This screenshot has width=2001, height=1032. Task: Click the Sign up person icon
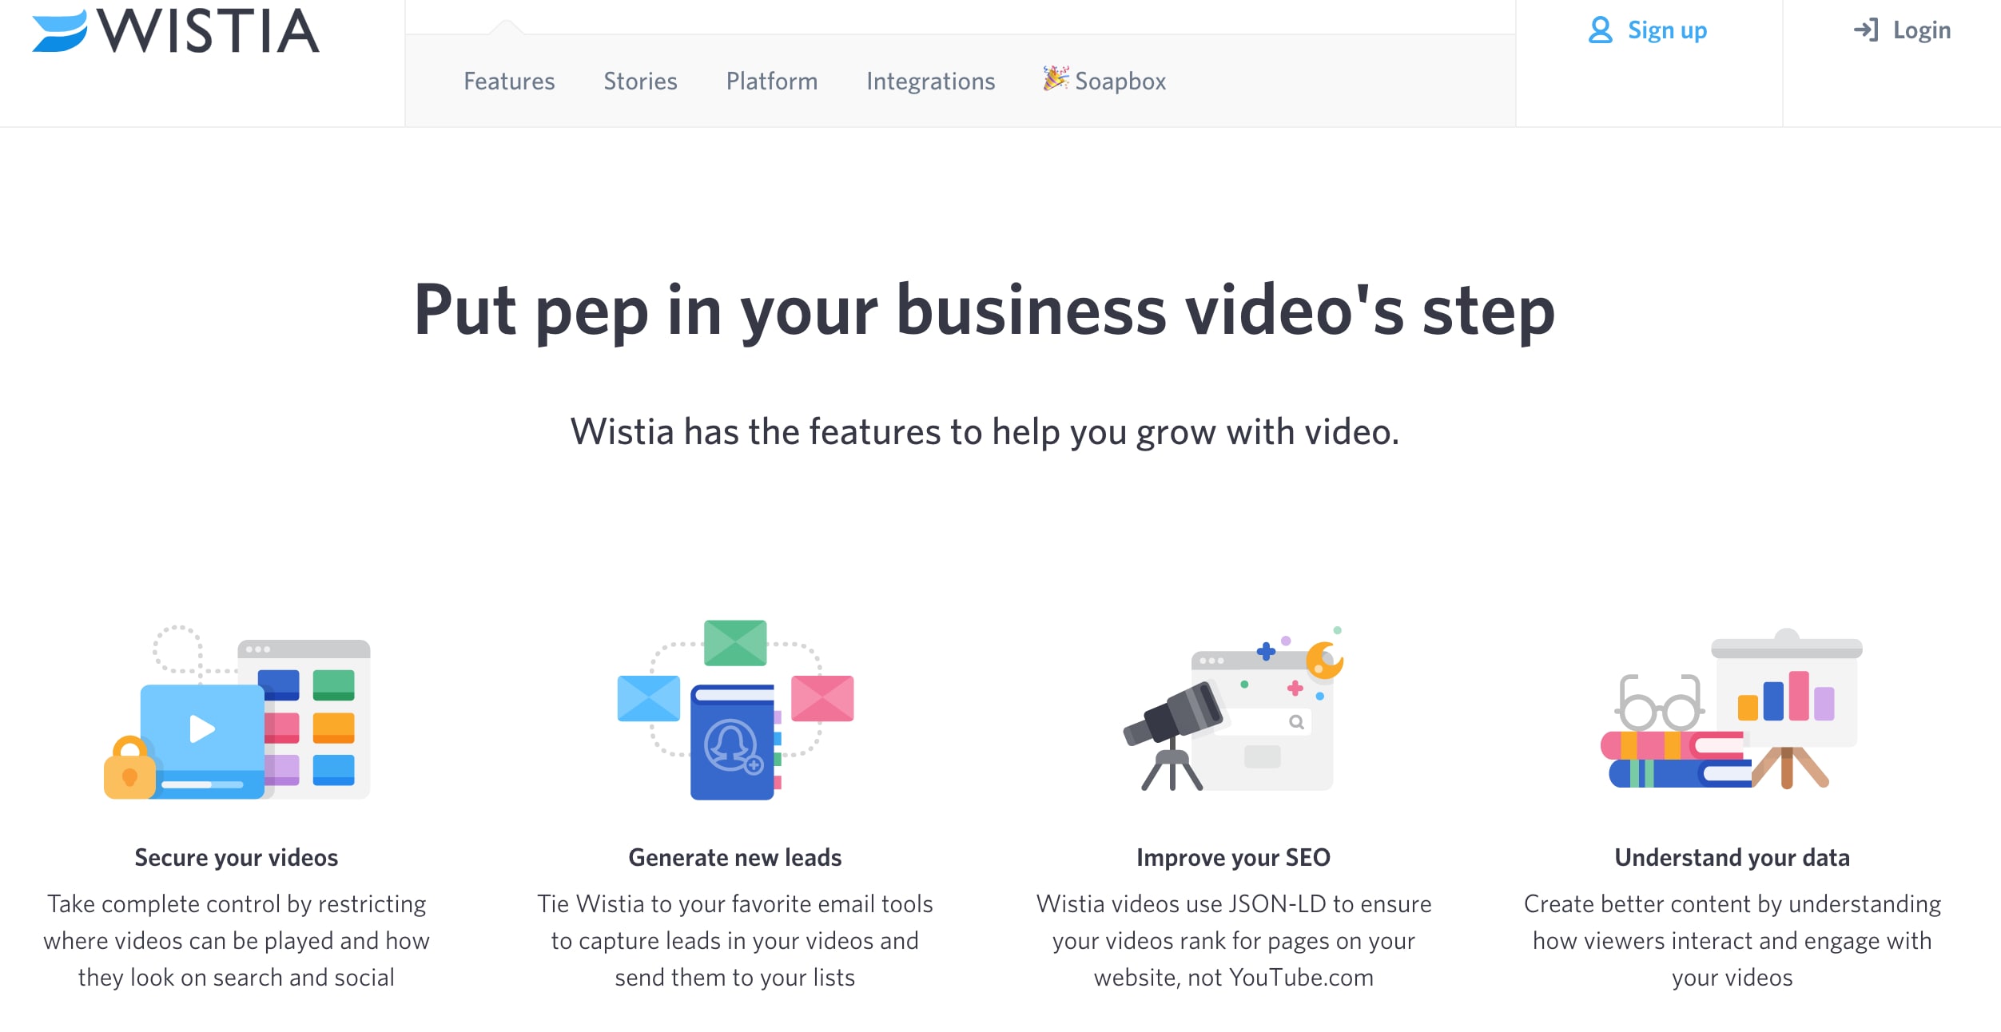(1600, 30)
